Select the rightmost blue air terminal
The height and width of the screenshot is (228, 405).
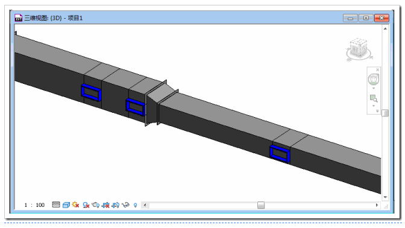pyautogui.click(x=280, y=154)
